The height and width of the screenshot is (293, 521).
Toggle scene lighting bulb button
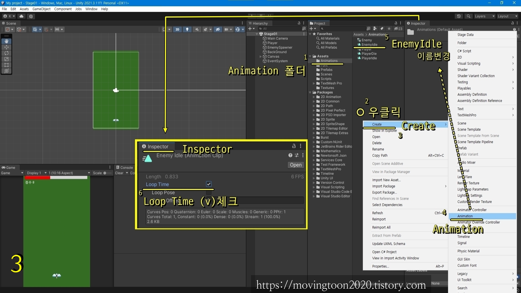point(187,29)
